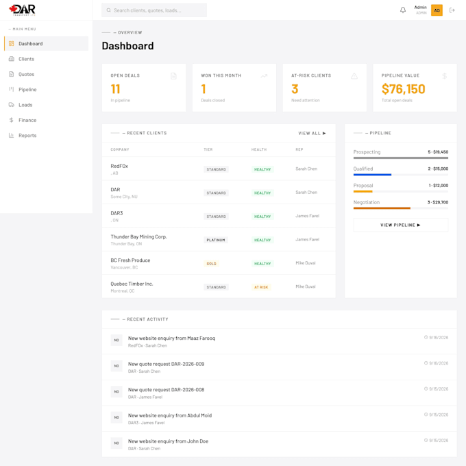Click the Won This Month trend icon
This screenshot has height=466, width=466.
coord(264,76)
